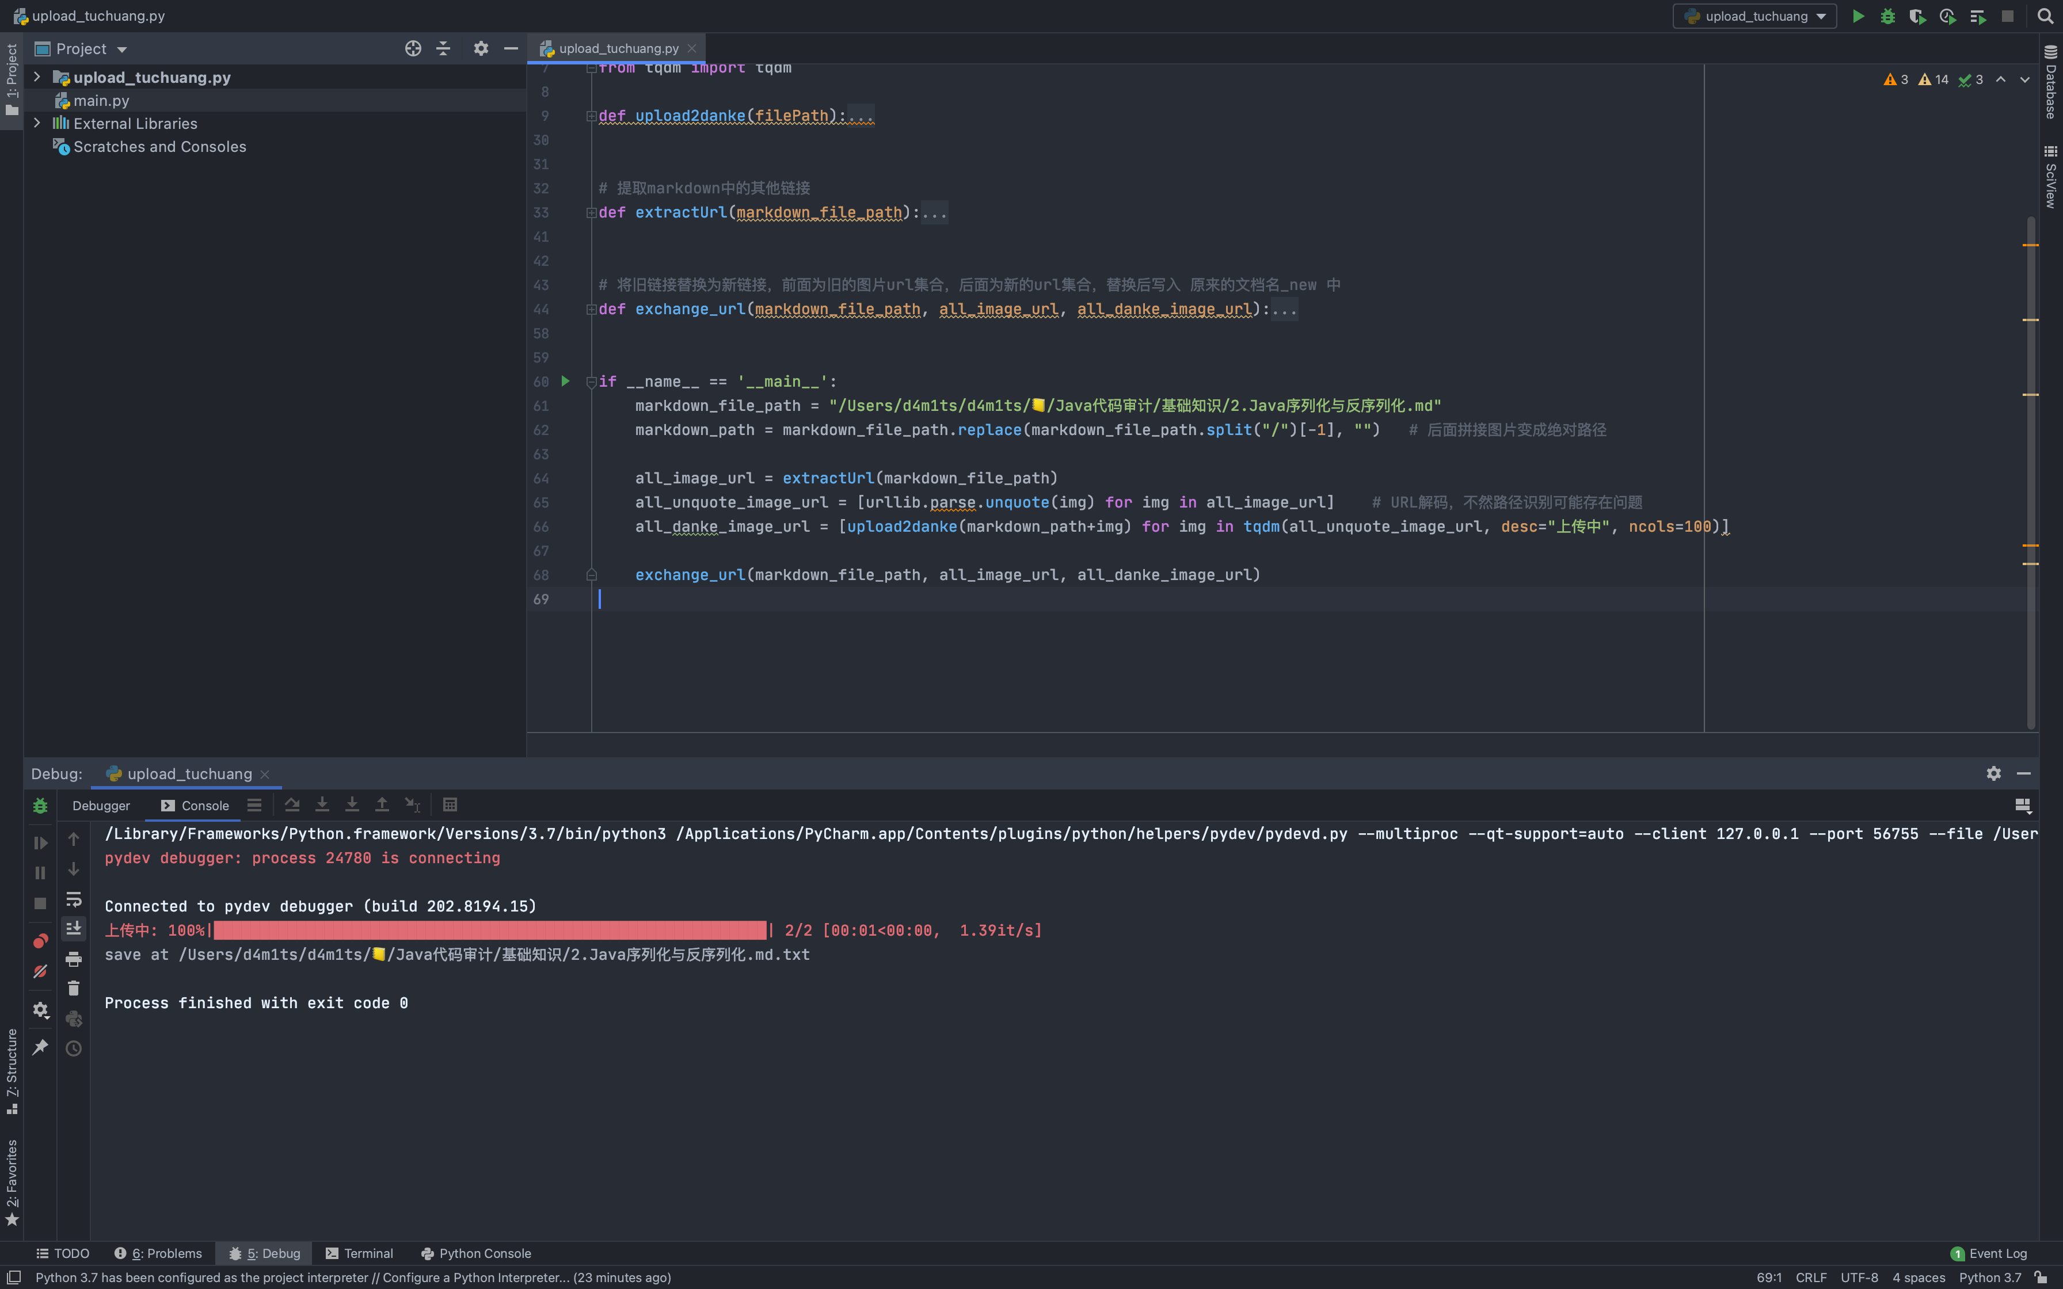Switch to the Debugger tab
Screen dimensions: 2063x1289
101,806
